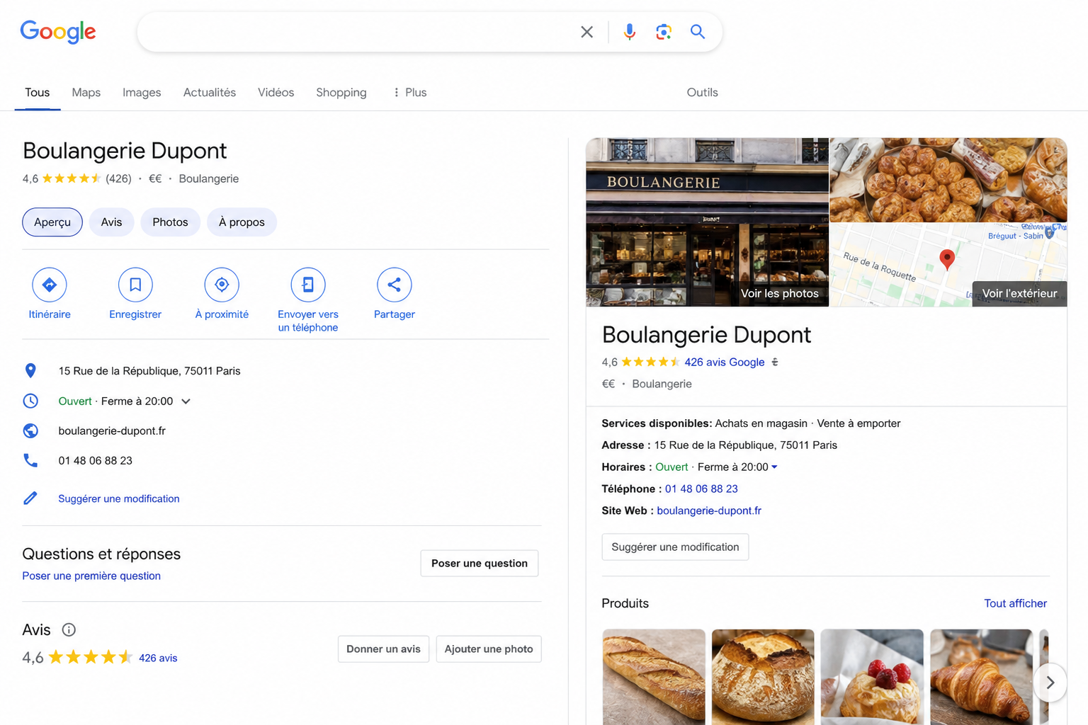Click the Questions et réponses heading
The width and height of the screenshot is (1088, 725).
(101, 554)
